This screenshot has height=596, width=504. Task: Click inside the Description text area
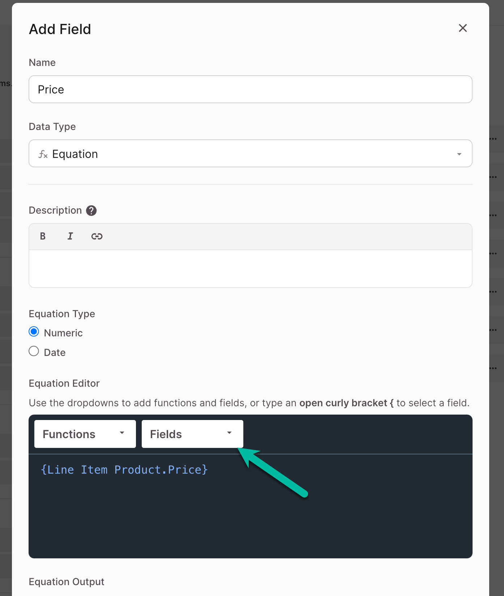coord(250,269)
